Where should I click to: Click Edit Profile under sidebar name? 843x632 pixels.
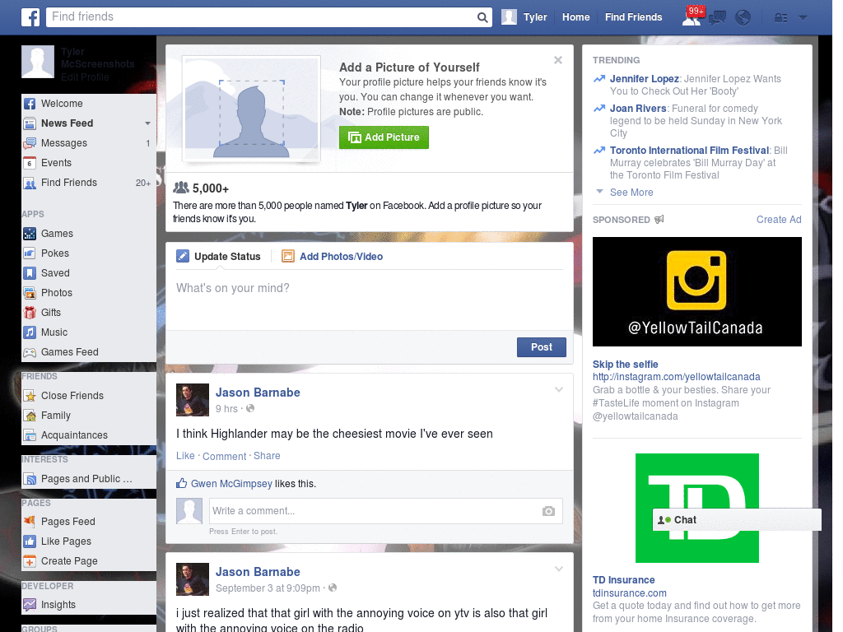tap(85, 77)
